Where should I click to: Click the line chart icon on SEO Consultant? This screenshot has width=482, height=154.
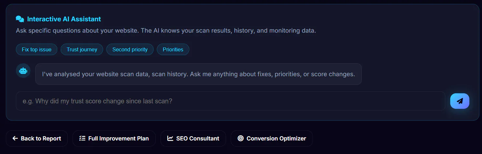(170, 139)
